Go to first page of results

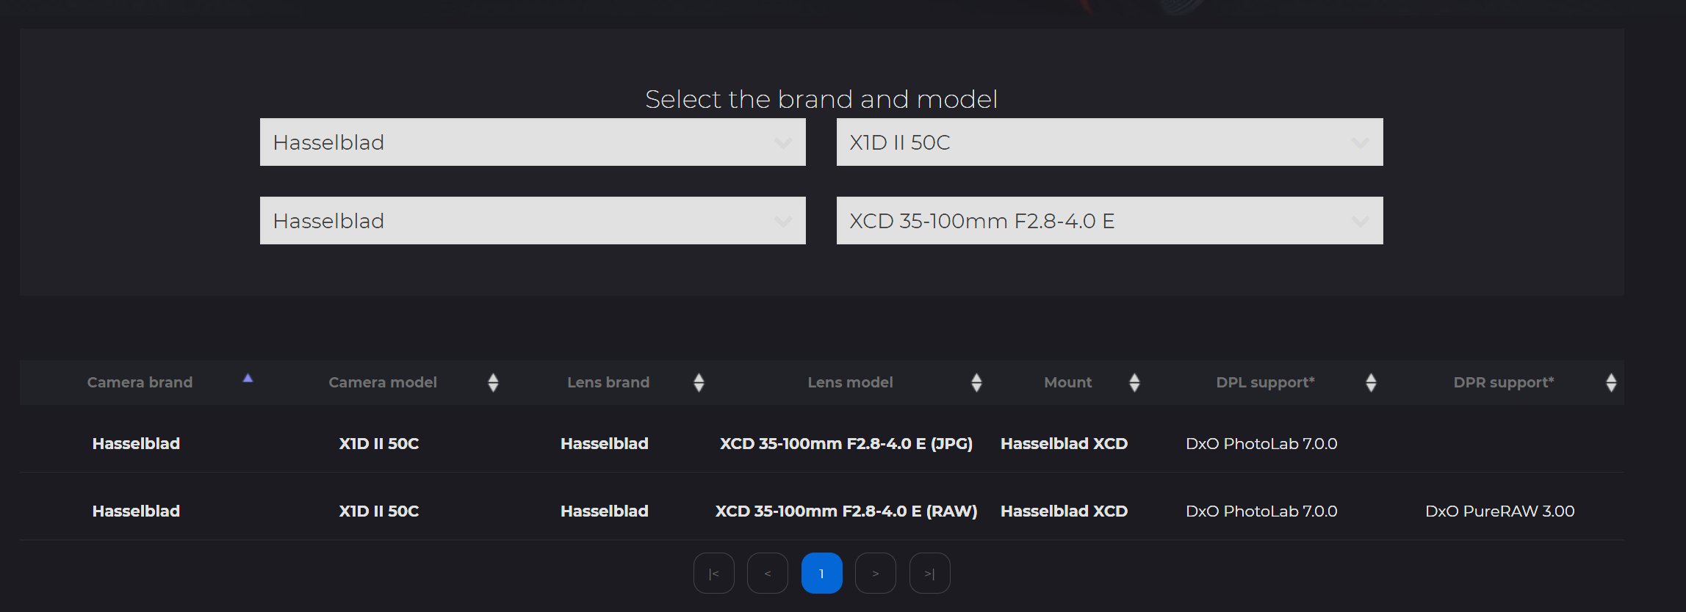click(x=713, y=573)
